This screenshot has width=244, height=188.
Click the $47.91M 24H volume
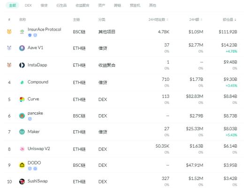pyautogui.click(x=195, y=165)
